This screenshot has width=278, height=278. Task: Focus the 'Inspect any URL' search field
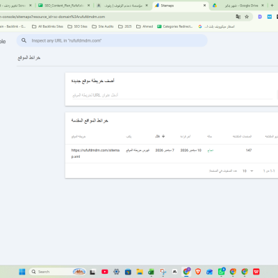(x=112, y=40)
